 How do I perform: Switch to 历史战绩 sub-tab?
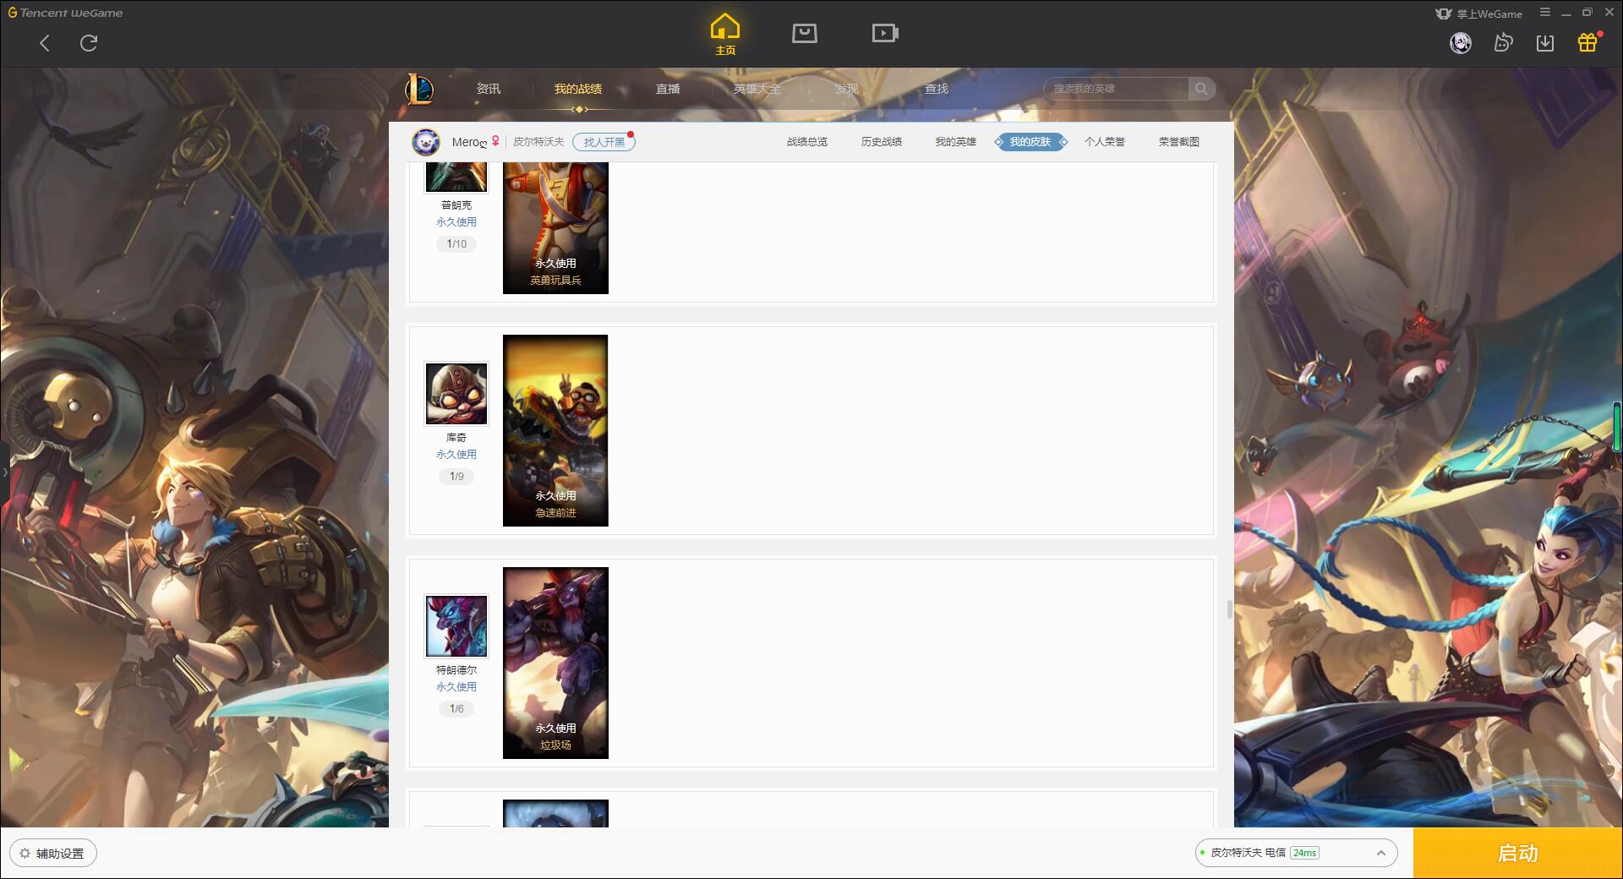[x=882, y=142]
